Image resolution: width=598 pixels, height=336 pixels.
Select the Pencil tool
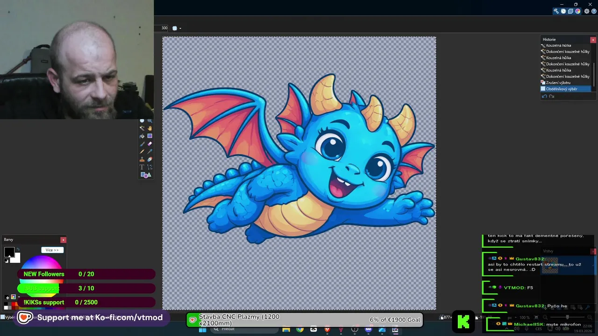point(142,151)
